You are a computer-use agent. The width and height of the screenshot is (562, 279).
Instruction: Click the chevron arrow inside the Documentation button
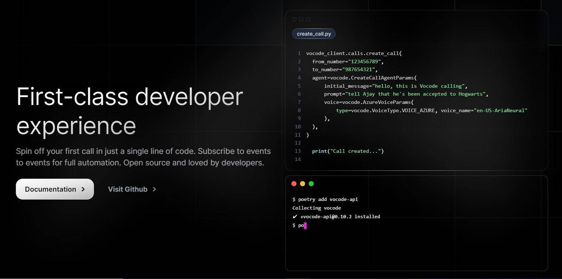point(83,189)
